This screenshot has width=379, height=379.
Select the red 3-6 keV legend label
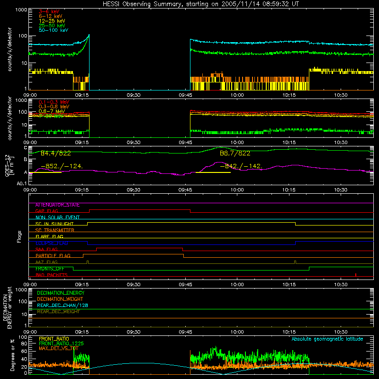coord(49,11)
